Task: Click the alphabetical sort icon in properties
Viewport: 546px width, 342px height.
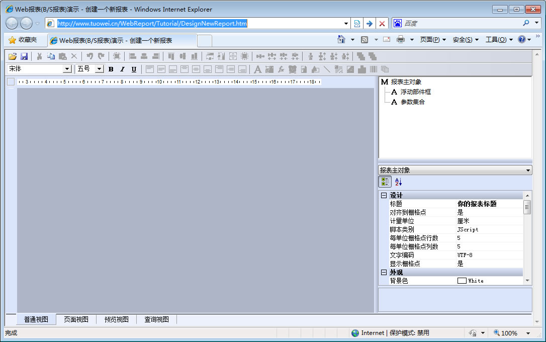Action: pyautogui.click(x=399, y=182)
